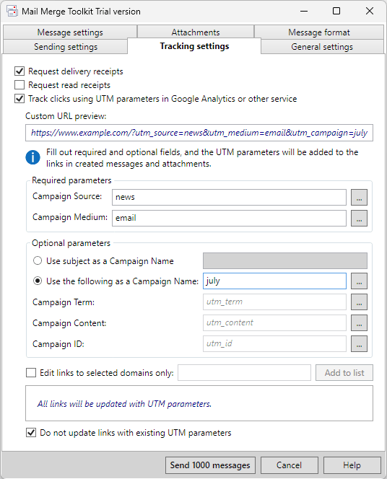
Task: Open the Attachments tab
Action: point(196,32)
